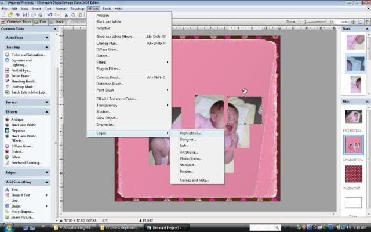The image size is (371, 232).
Task: Click Change Hue in Effects menu
Action: [x=129, y=43]
